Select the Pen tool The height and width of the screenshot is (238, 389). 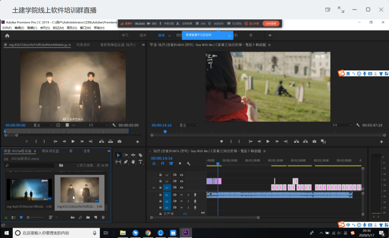[x=126, y=162]
